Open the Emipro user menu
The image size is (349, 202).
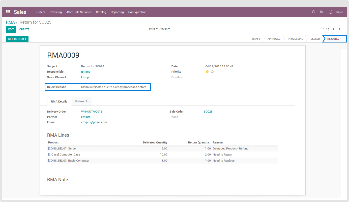(x=336, y=12)
